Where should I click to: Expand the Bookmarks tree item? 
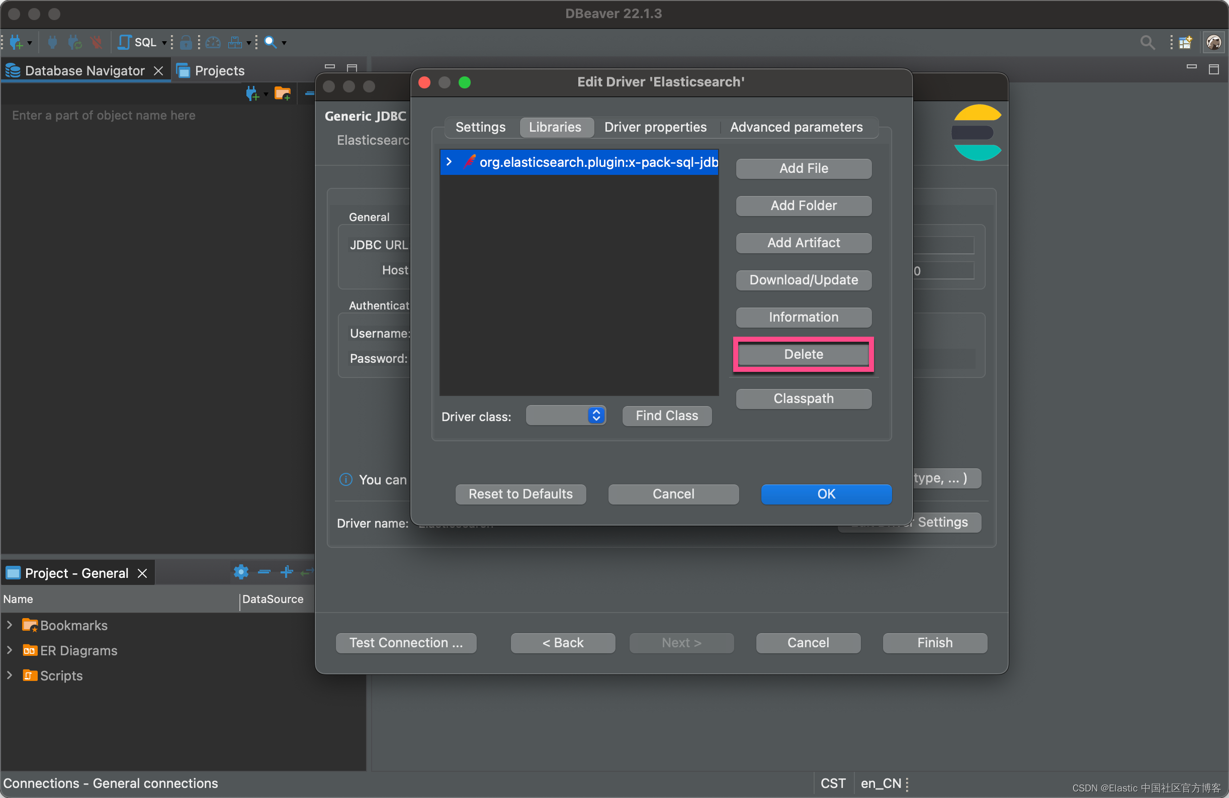pos(9,625)
